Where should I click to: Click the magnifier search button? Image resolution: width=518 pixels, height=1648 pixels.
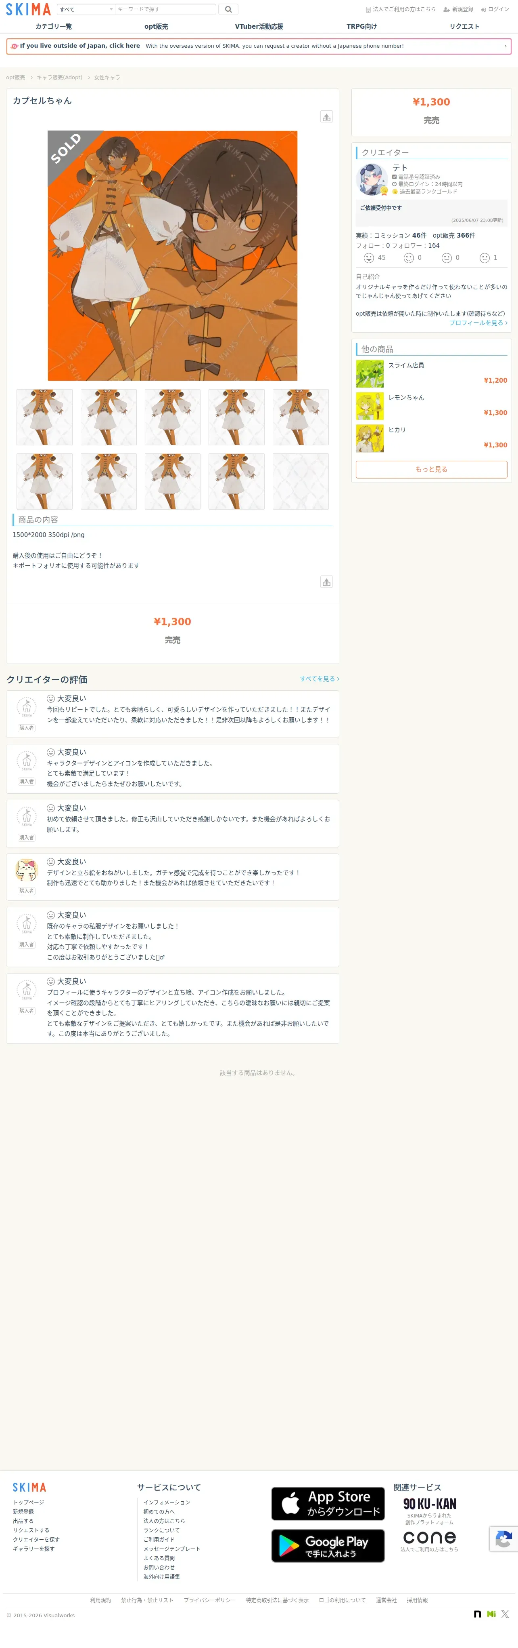tap(228, 10)
